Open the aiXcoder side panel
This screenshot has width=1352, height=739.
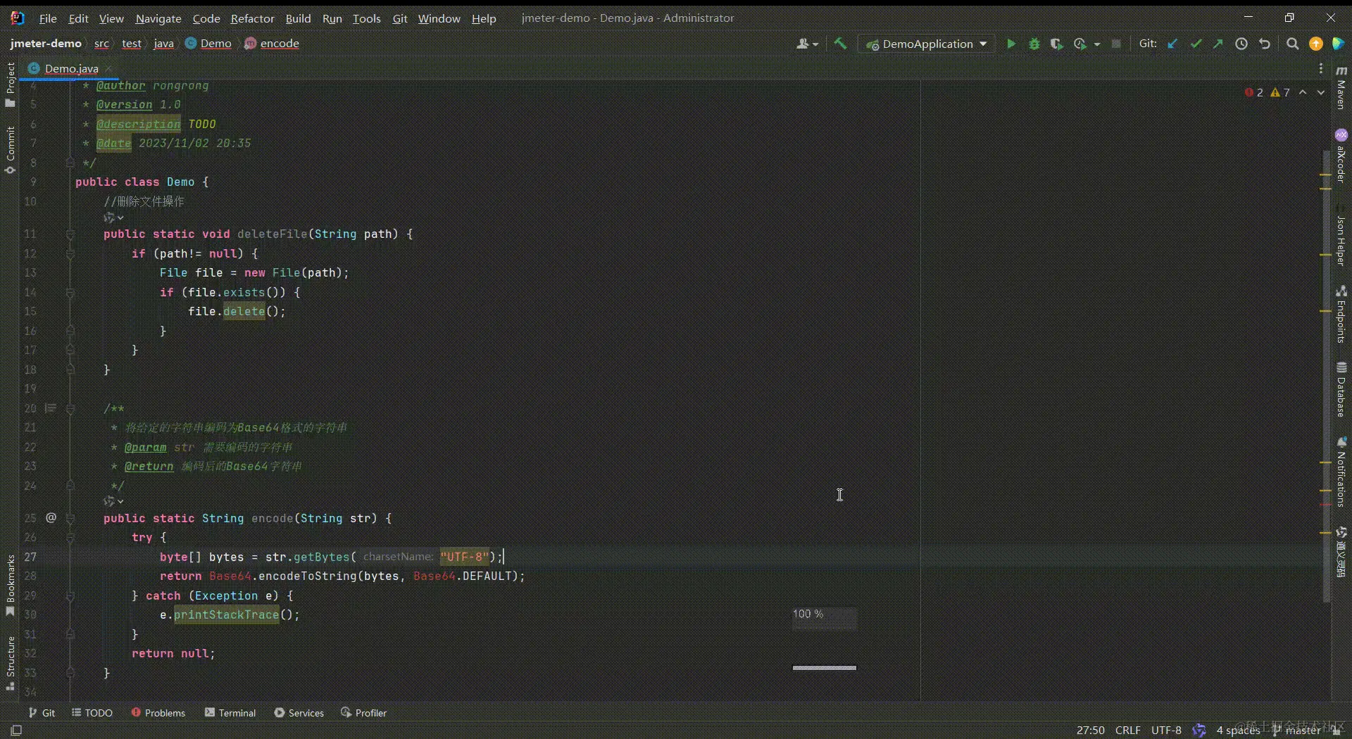(1341, 156)
